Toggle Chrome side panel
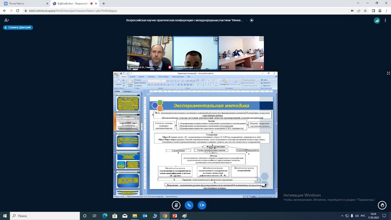The image size is (391, 220). pyautogui.click(x=373, y=11)
